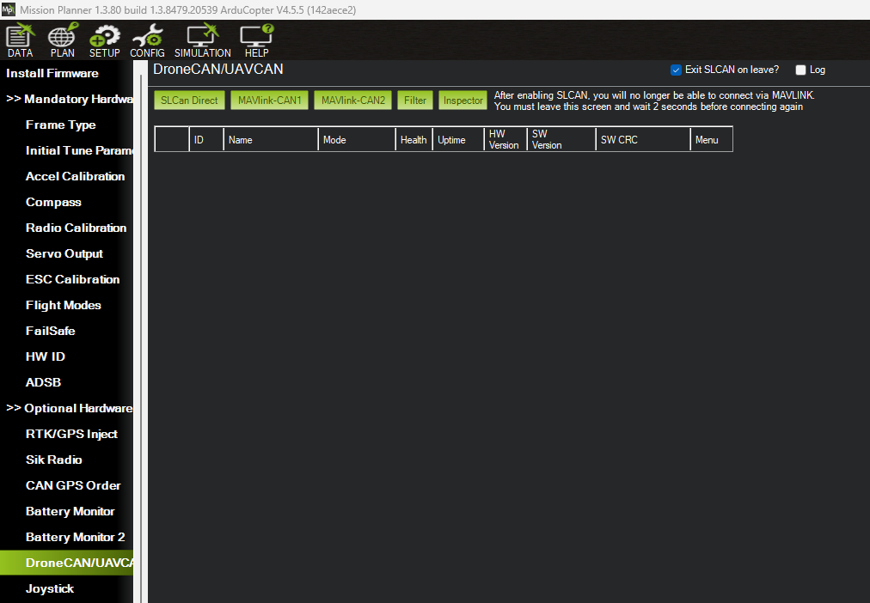The width and height of the screenshot is (870, 603).
Task: Click the Mission Planner app icon in title bar
Action: tap(9, 9)
